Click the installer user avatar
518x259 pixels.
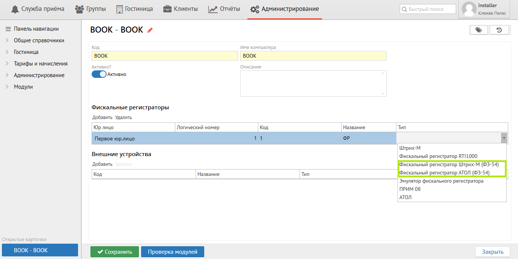pos(469,9)
